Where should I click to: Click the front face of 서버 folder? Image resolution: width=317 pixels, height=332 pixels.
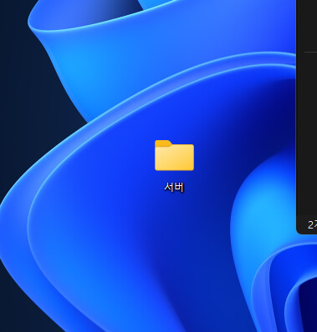click(174, 158)
